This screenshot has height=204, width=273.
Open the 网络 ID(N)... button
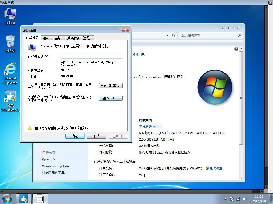point(111,86)
